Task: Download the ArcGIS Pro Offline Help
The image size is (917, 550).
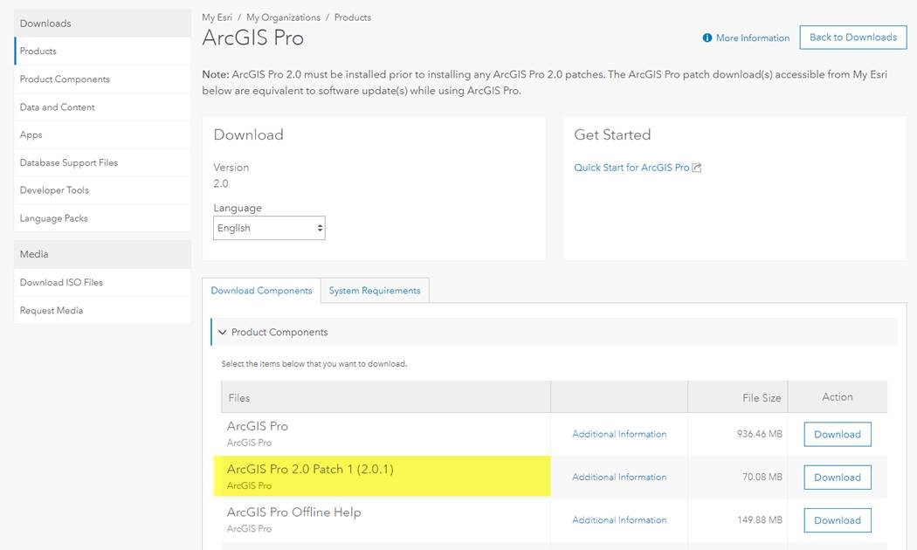Action: 837,520
